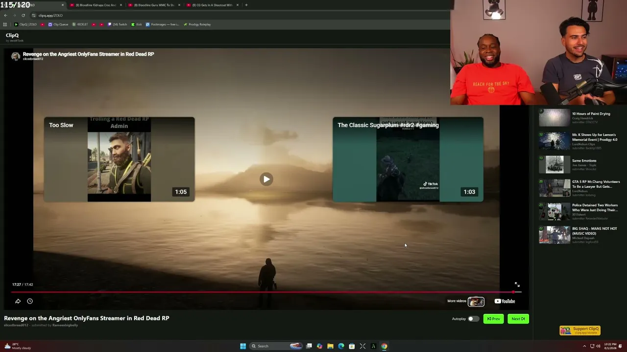
Task: Open Copilot from the taskbar
Action: coord(319,346)
